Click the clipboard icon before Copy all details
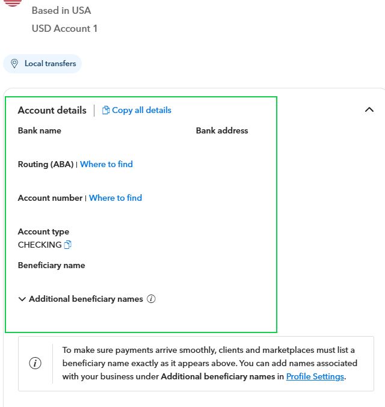The width and height of the screenshot is (385, 407). 106,110
